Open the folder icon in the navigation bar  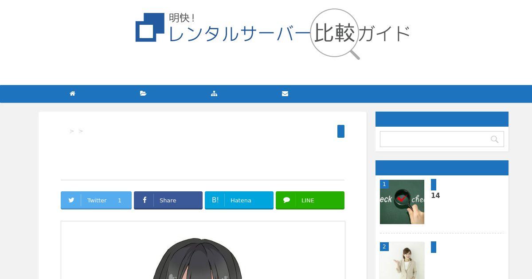pyautogui.click(x=143, y=93)
